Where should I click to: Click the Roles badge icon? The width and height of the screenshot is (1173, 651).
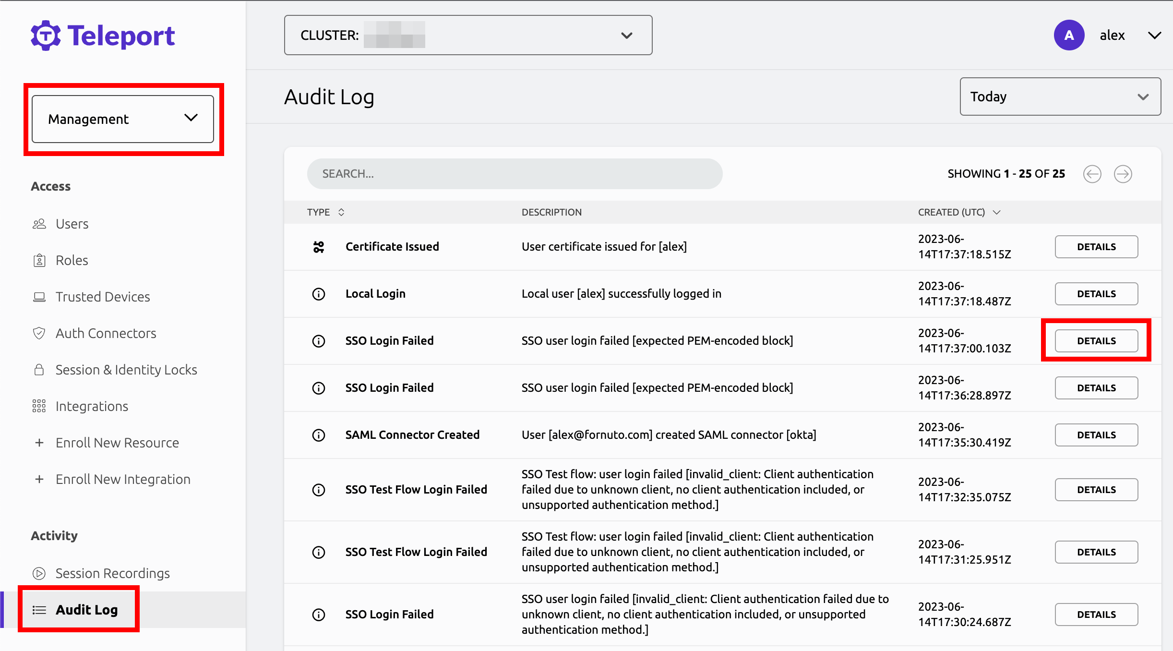point(39,260)
